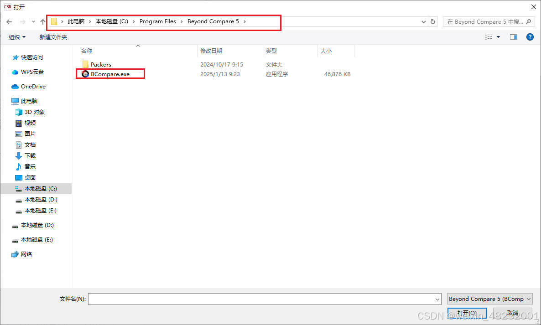The width and height of the screenshot is (541, 325).
Task: Open help with the question mark icon
Action: [x=530, y=37]
